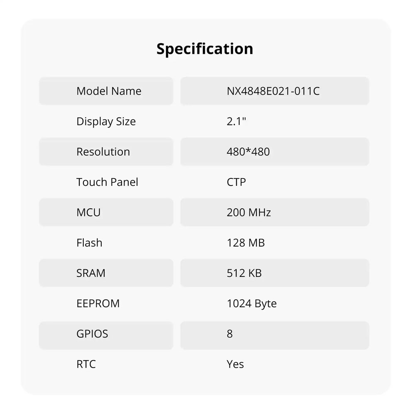Image resolution: width=415 pixels, height=415 pixels.
Task: Select the Display Size label
Action: (106, 122)
